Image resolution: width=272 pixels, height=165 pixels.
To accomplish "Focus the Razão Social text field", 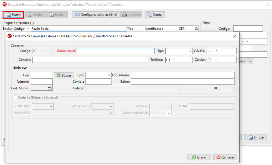I will [x=115, y=51].
